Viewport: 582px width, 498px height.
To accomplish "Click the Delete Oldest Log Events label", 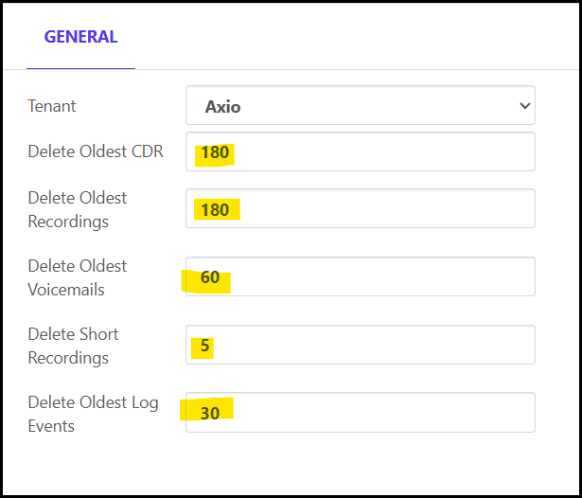I will [x=93, y=414].
